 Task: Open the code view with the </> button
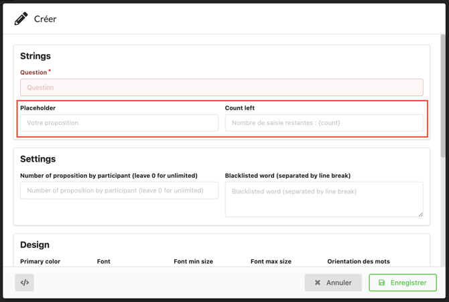[25, 283]
